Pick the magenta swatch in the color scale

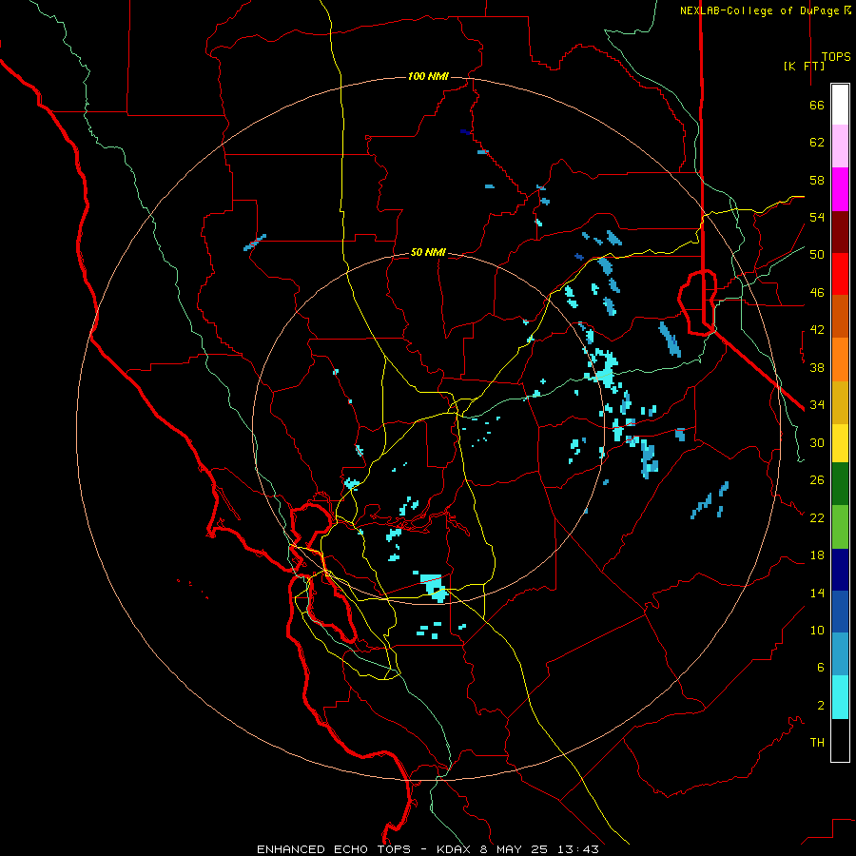tap(840, 189)
